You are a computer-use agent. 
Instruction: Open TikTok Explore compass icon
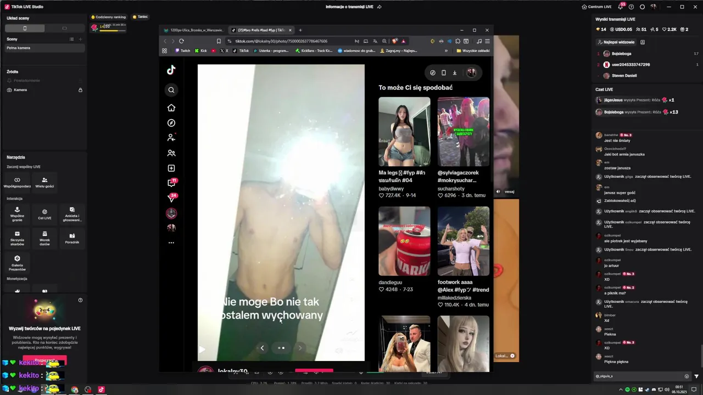pyautogui.click(x=171, y=123)
